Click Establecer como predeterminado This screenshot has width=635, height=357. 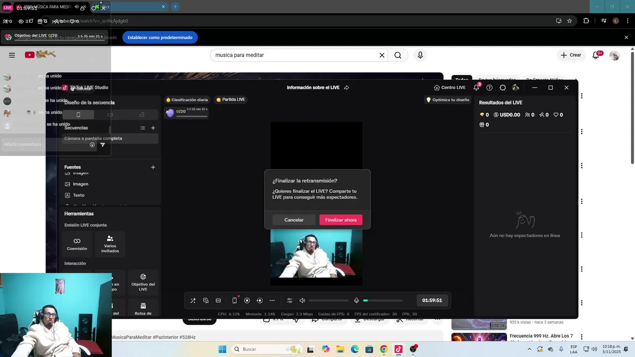tap(160, 38)
